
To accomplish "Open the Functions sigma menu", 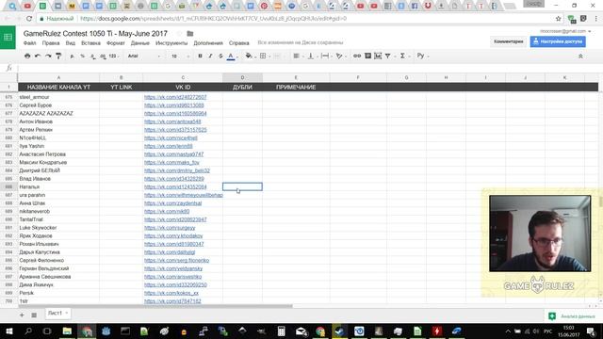I will 404,56.
